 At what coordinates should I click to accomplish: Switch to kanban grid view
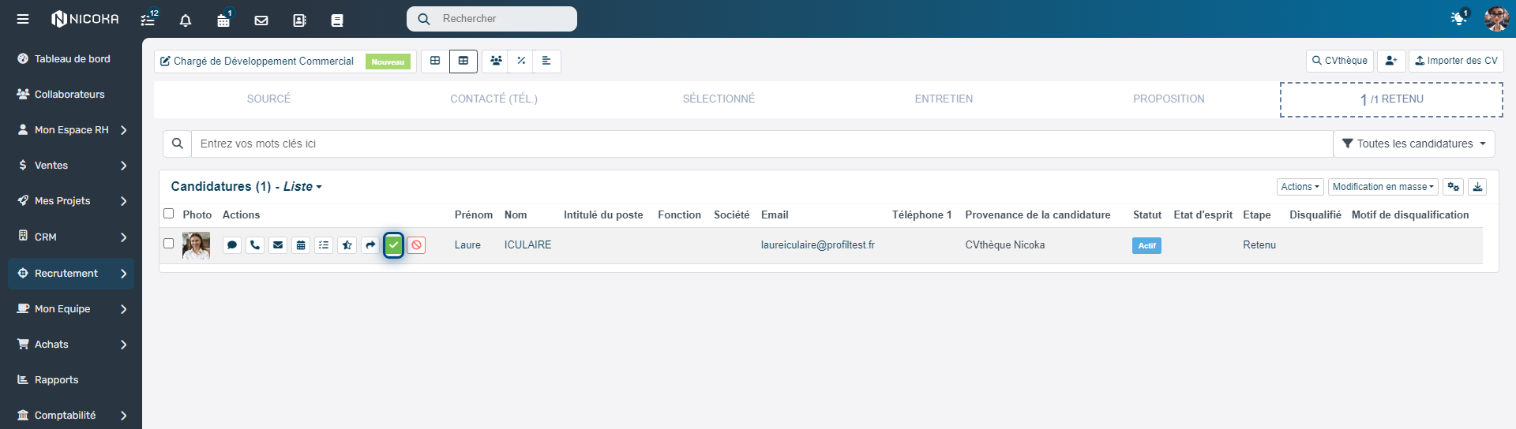point(435,61)
